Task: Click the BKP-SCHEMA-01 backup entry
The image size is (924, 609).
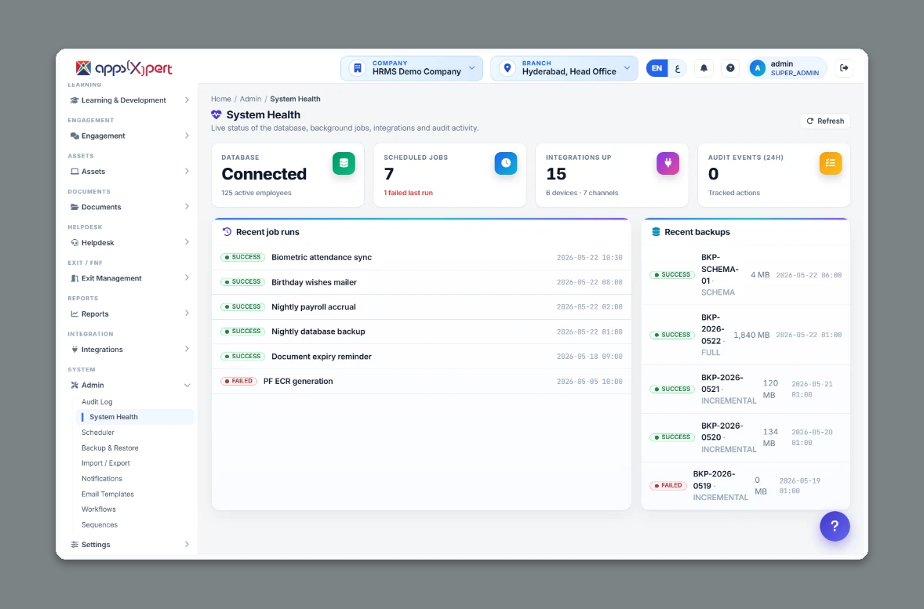Action: (745, 275)
